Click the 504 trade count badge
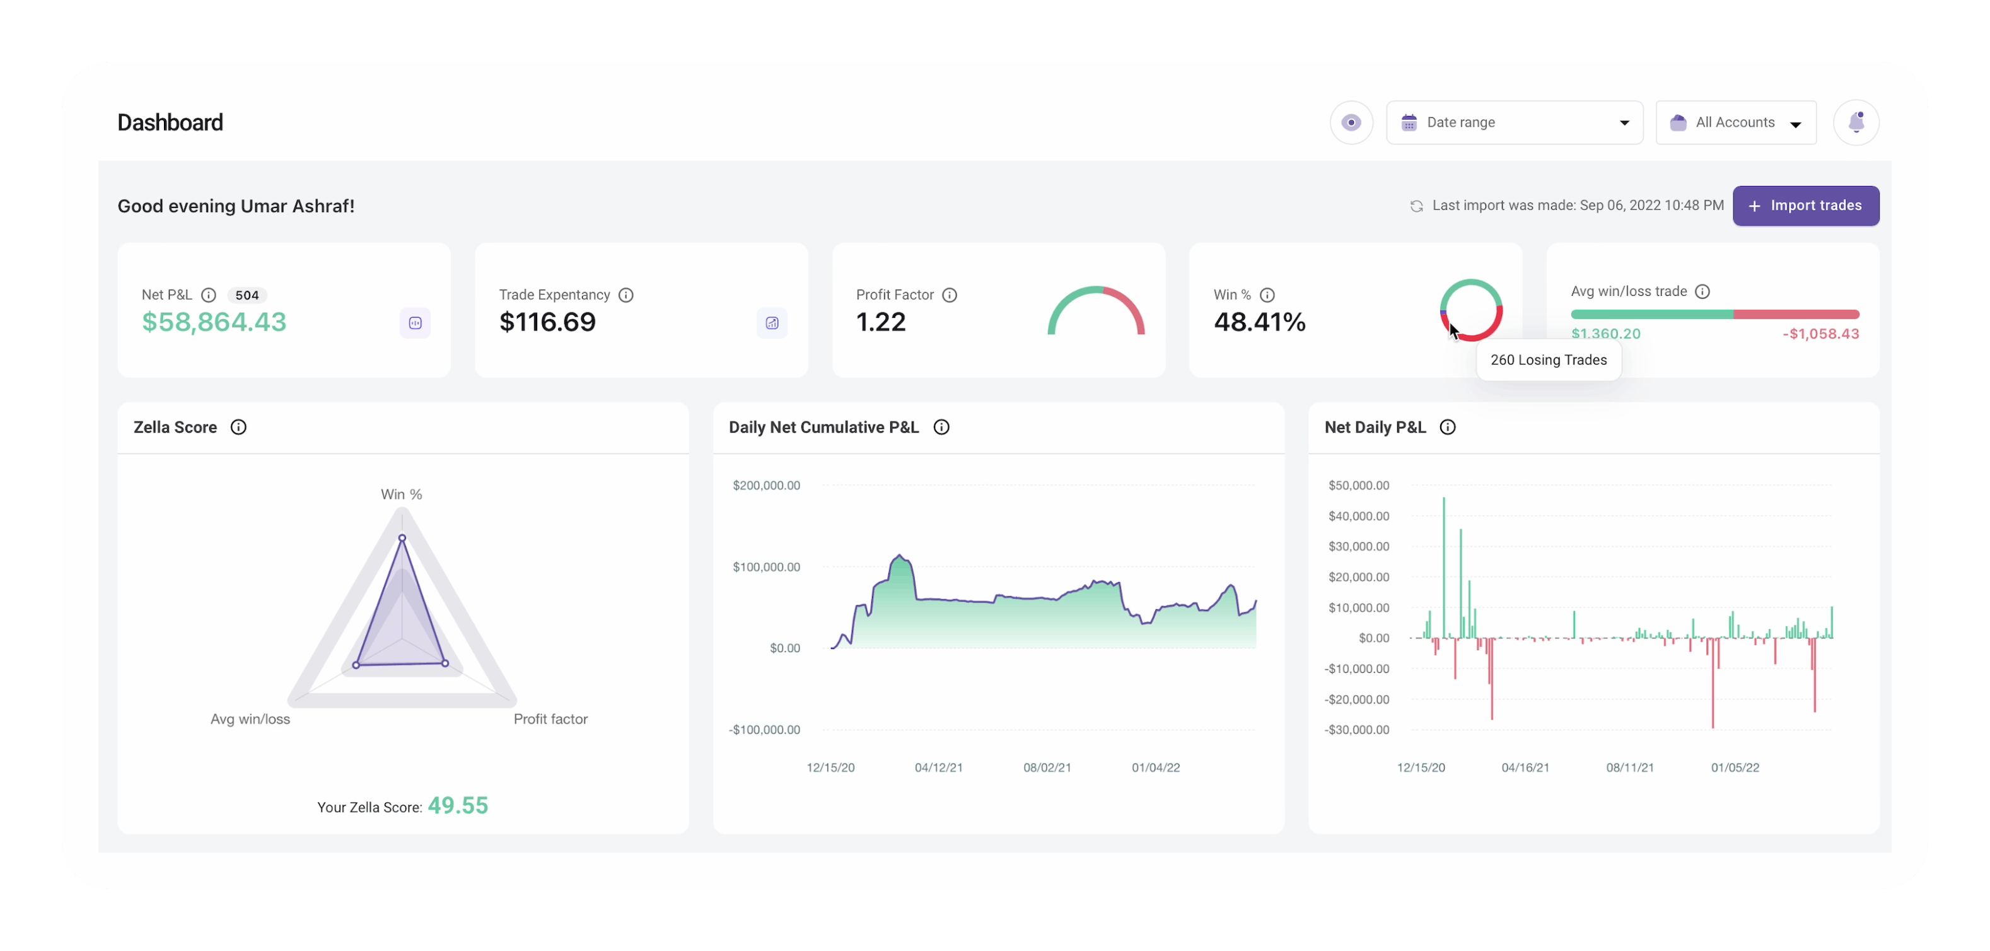The height and width of the screenshot is (951, 1990). click(x=247, y=295)
